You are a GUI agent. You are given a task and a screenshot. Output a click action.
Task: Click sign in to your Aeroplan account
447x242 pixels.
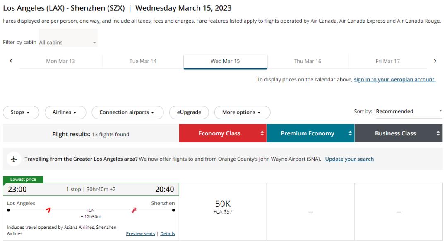pyautogui.click(x=394, y=80)
